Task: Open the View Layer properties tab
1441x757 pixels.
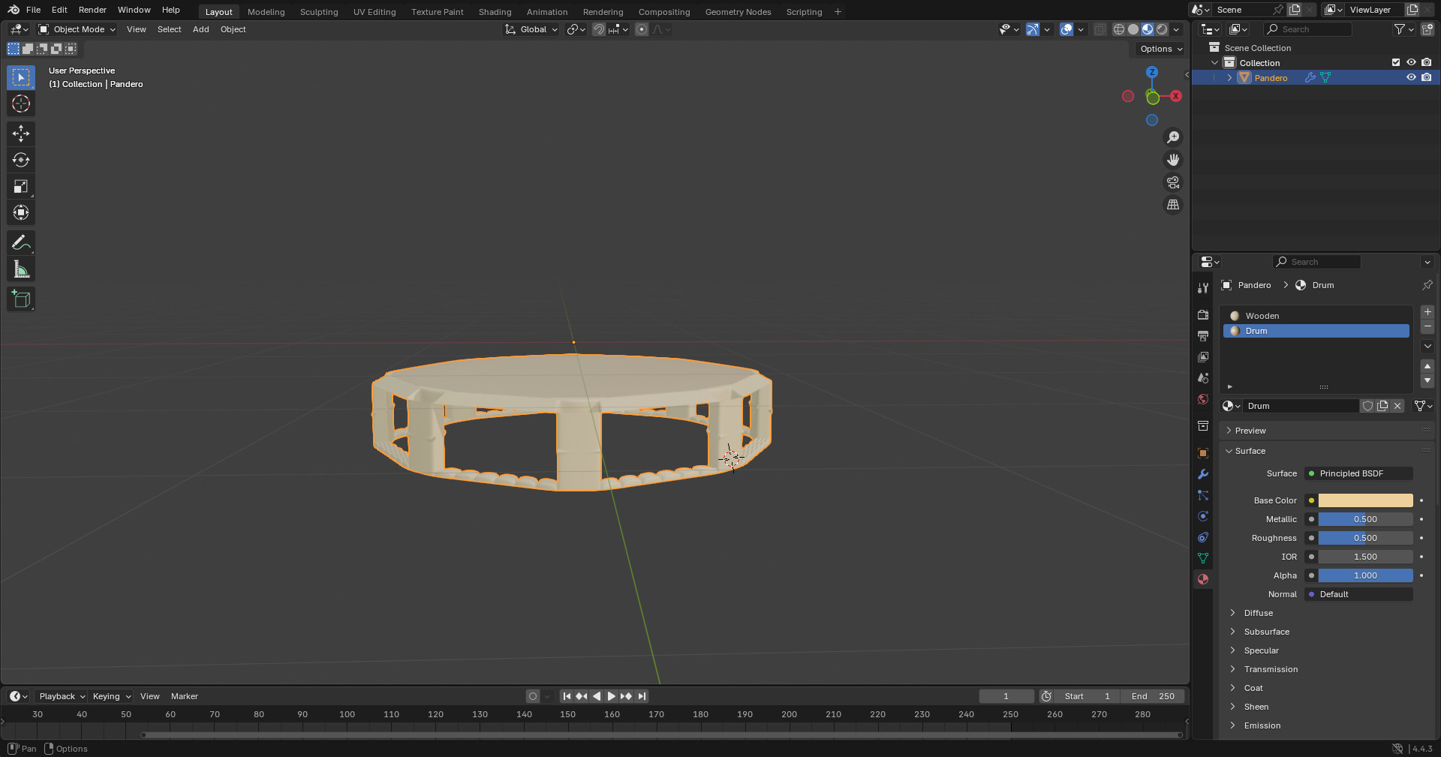Action: pyautogui.click(x=1203, y=357)
